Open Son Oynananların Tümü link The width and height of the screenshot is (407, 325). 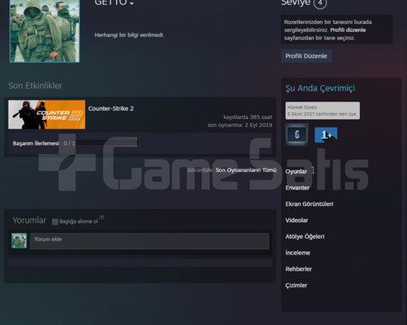(x=246, y=170)
